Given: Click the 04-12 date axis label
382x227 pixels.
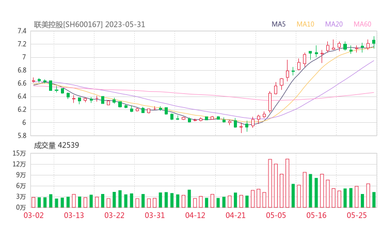Looking at the screenshot, I should pyautogui.click(x=195, y=215).
